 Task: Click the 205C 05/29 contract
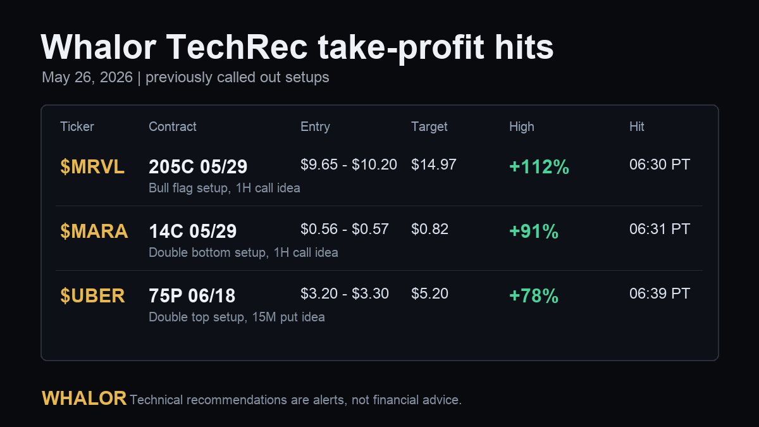point(198,167)
